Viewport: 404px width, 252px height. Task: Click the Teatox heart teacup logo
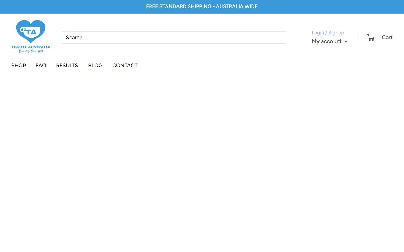coord(31,32)
